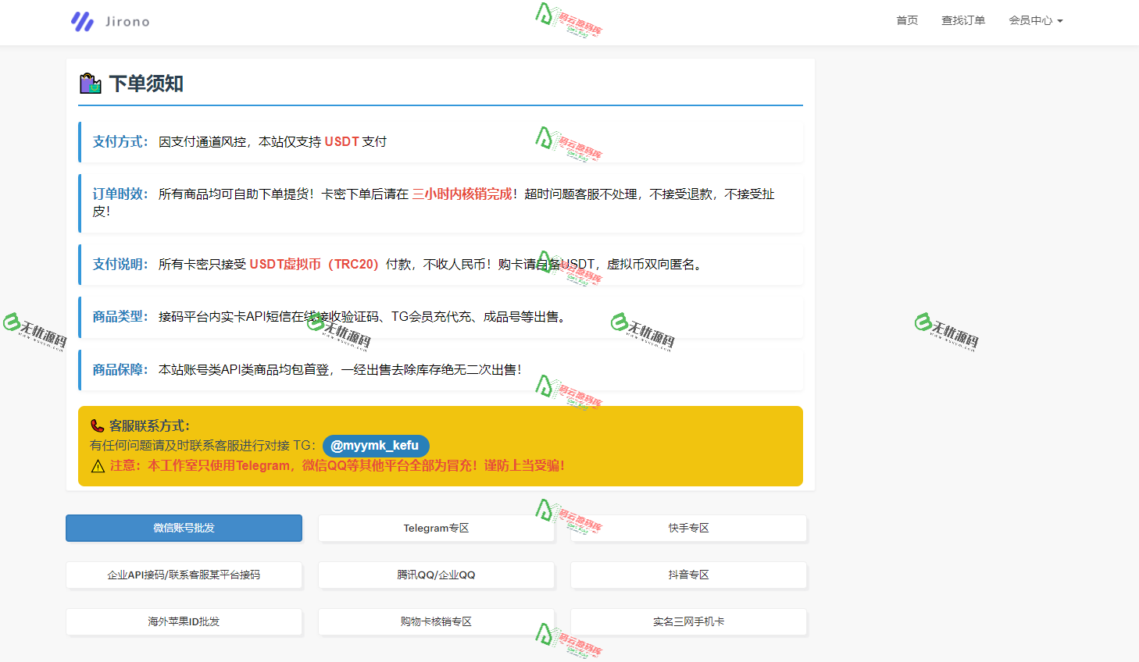Screen dimensions: 1139x662
Task: Open the 抖音专区 category
Action: pos(688,575)
